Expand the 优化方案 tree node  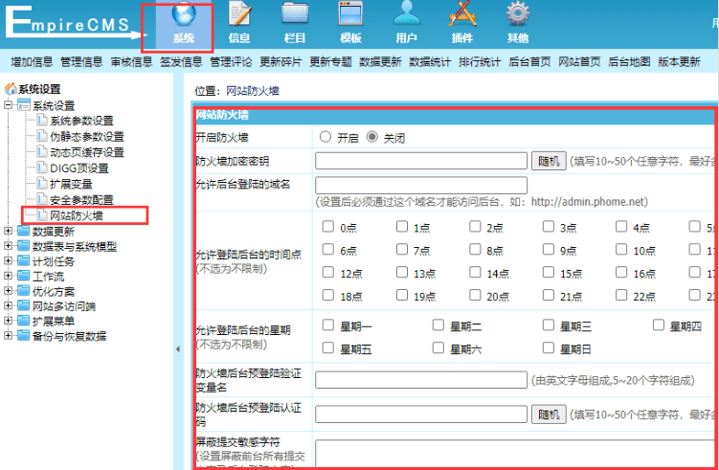8,291
